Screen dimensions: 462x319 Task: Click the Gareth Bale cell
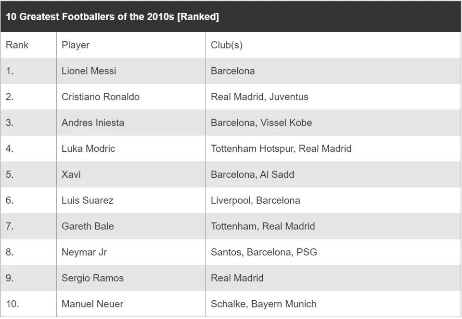click(131, 226)
